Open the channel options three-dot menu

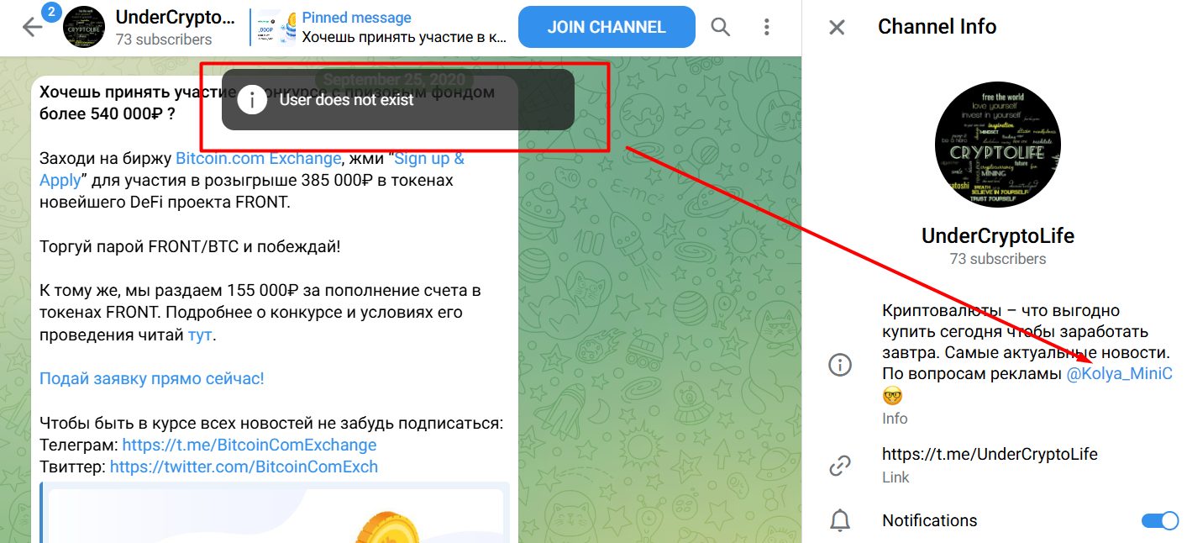pyautogui.click(x=766, y=26)
